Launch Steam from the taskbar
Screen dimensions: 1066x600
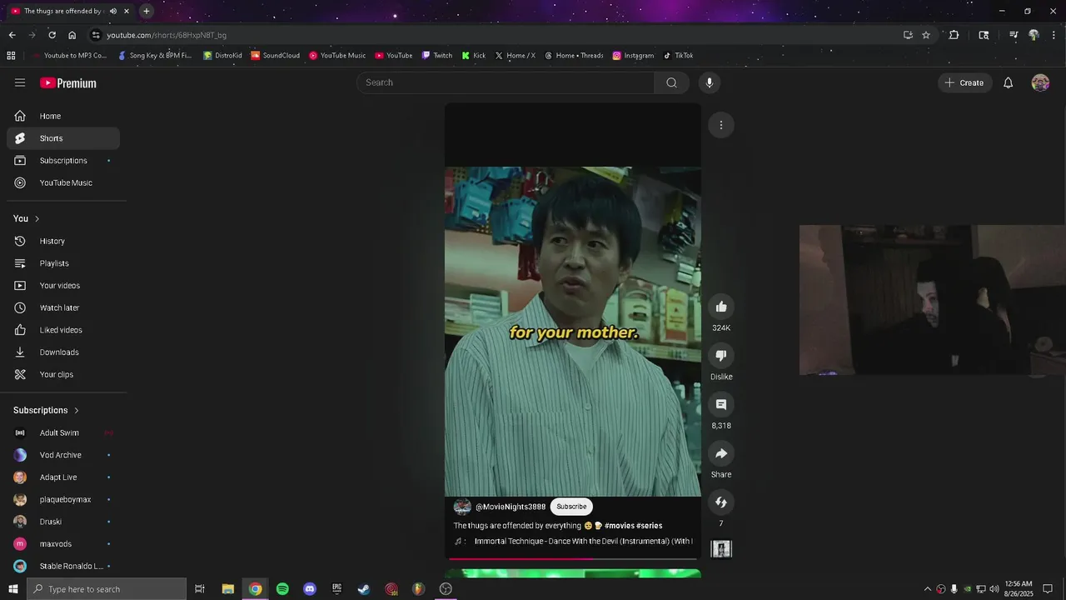[x=364, y=589]
